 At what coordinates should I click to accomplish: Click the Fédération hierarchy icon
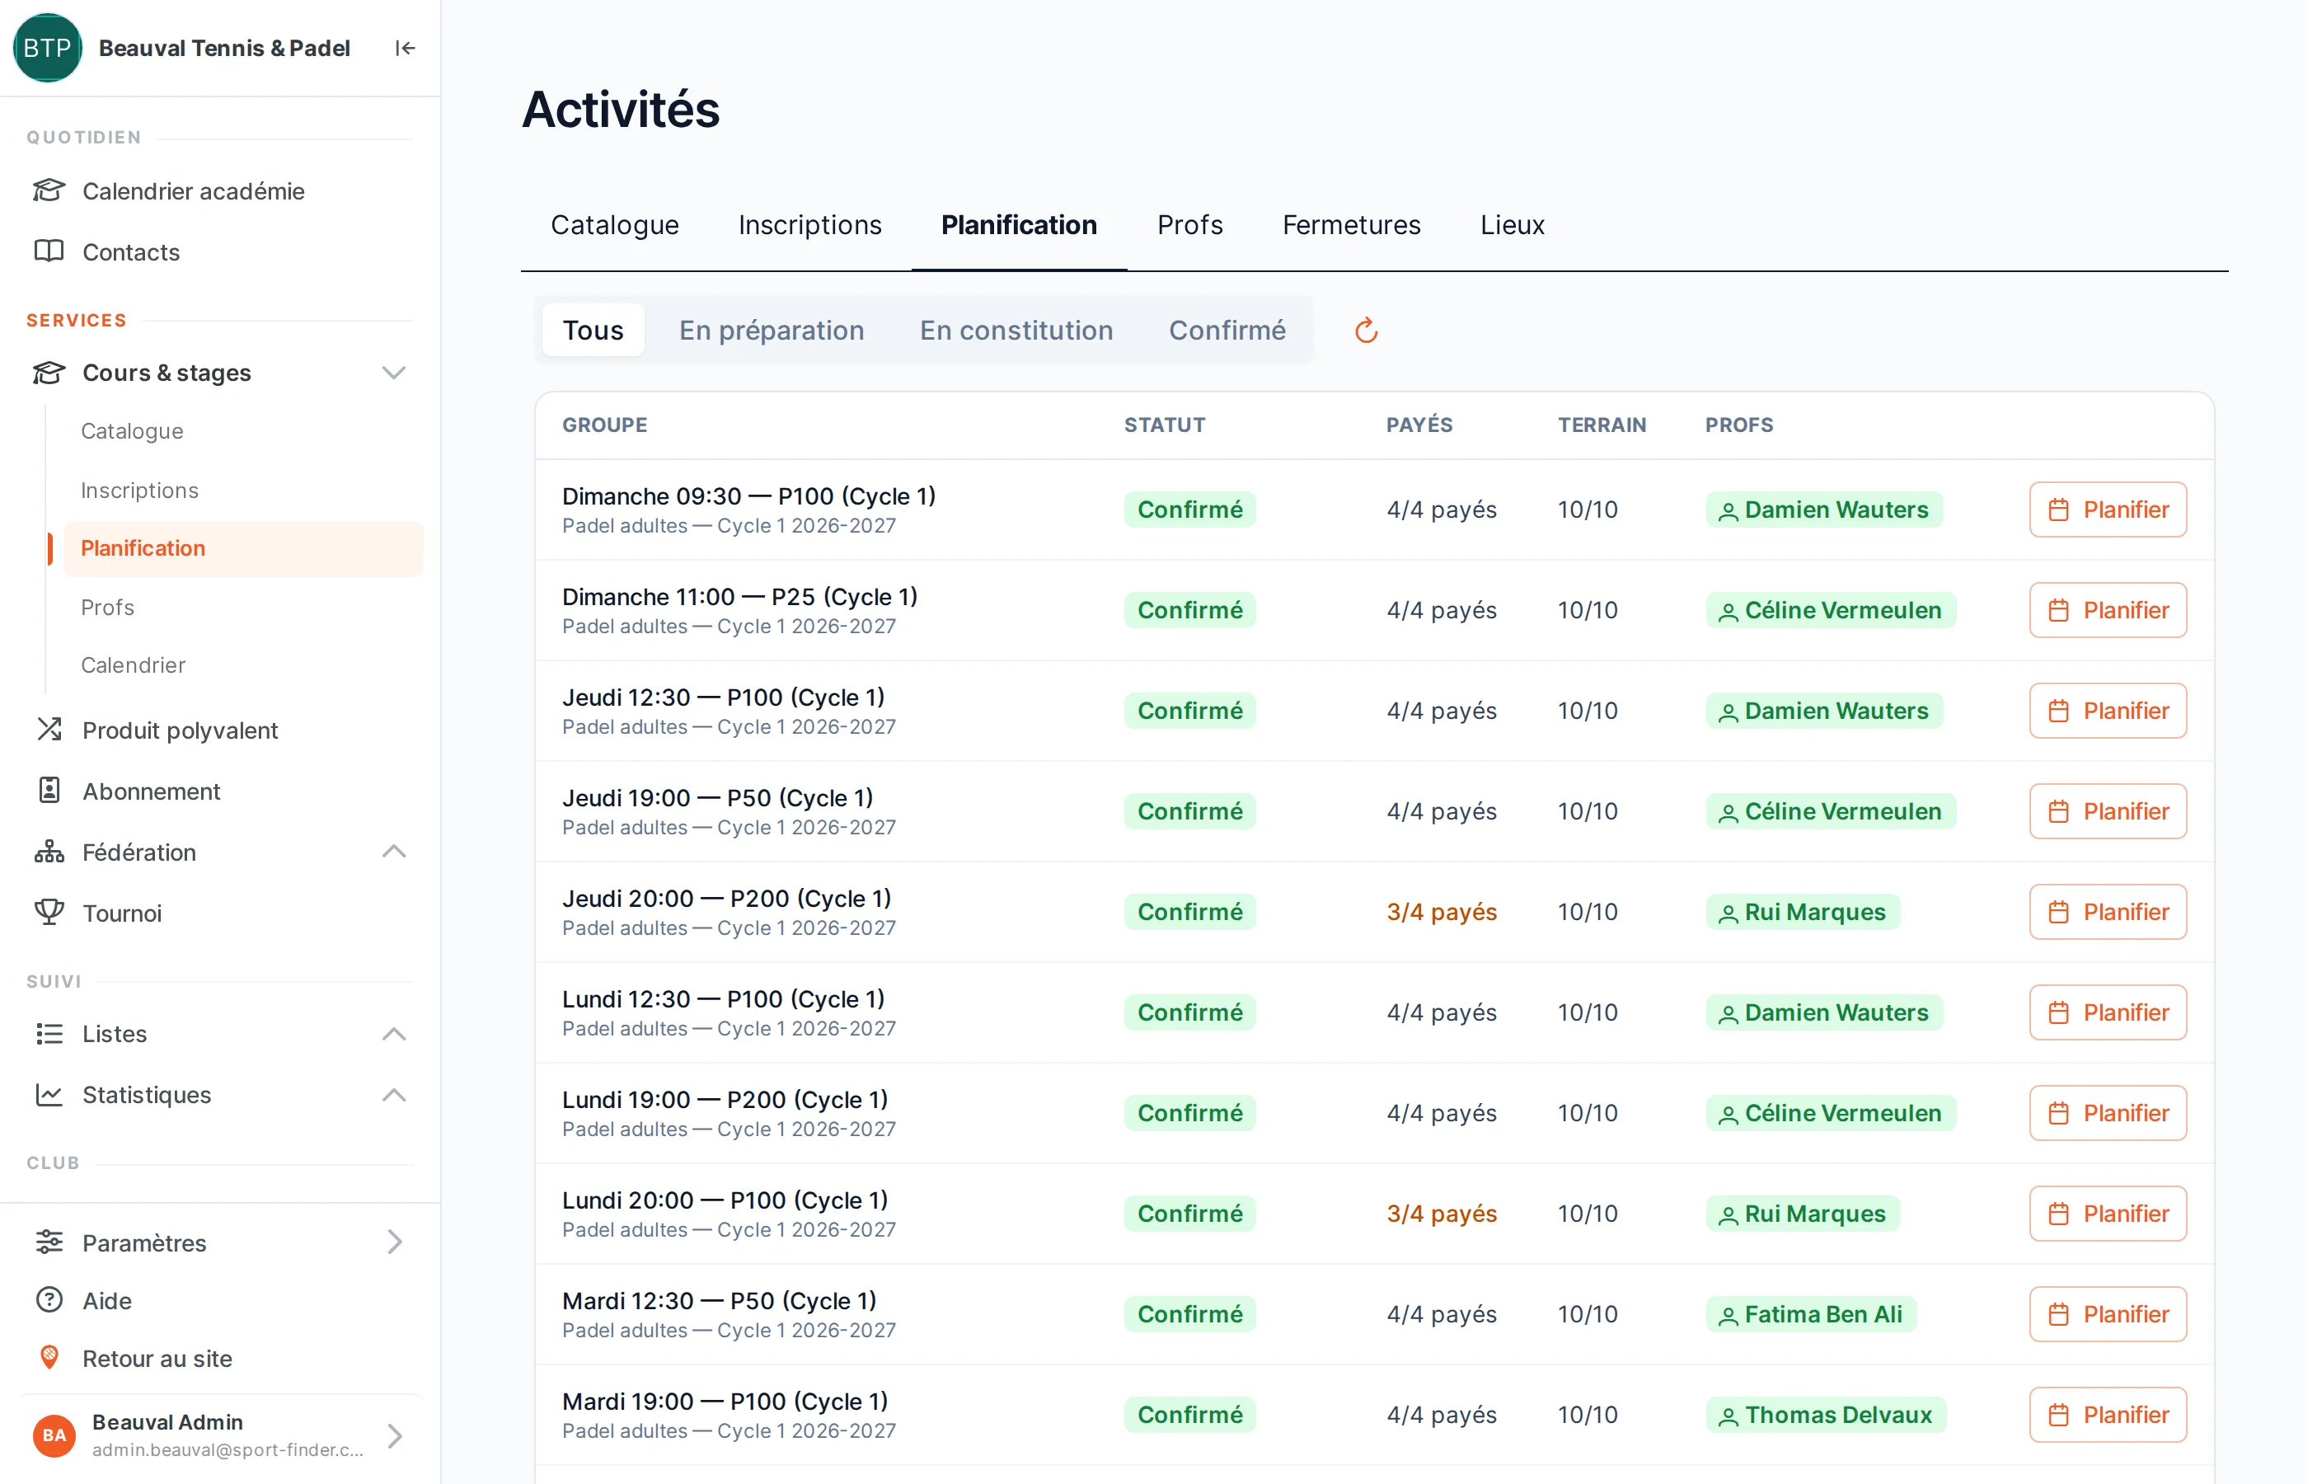pos(49,852)
